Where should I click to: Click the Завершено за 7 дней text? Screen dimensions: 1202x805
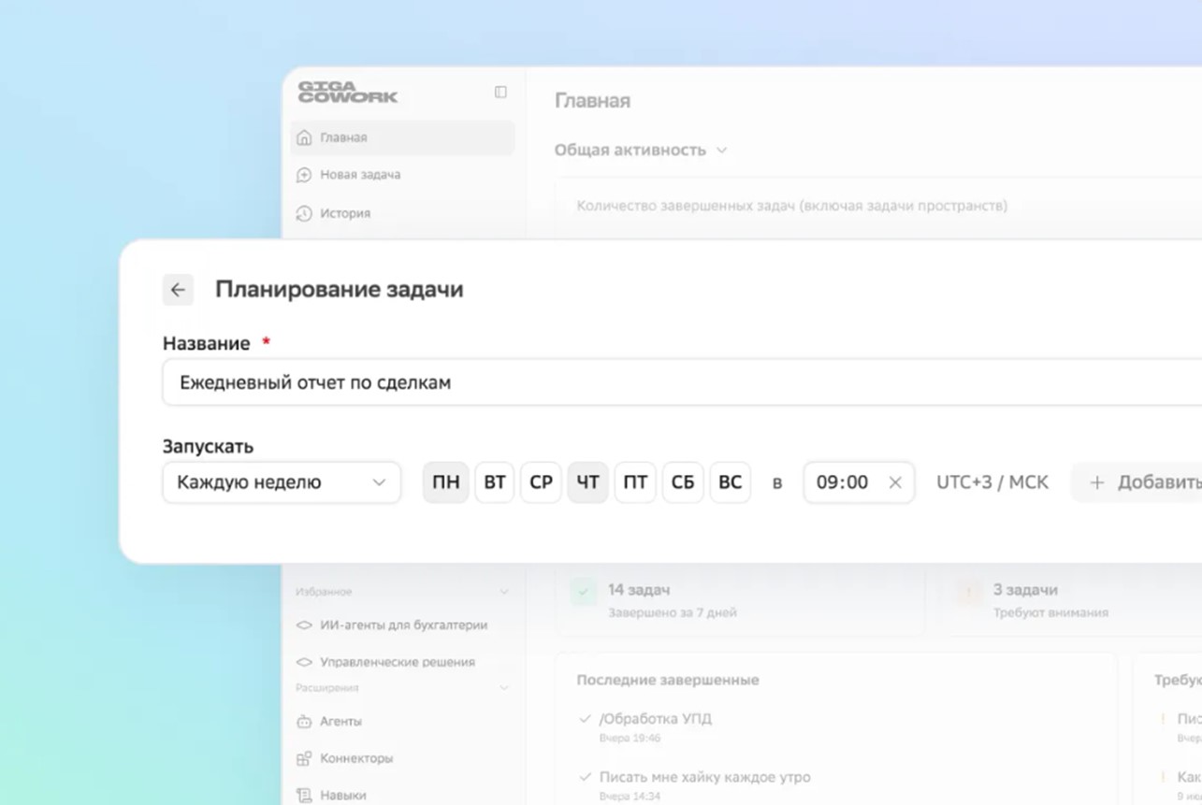coord(673,613)
